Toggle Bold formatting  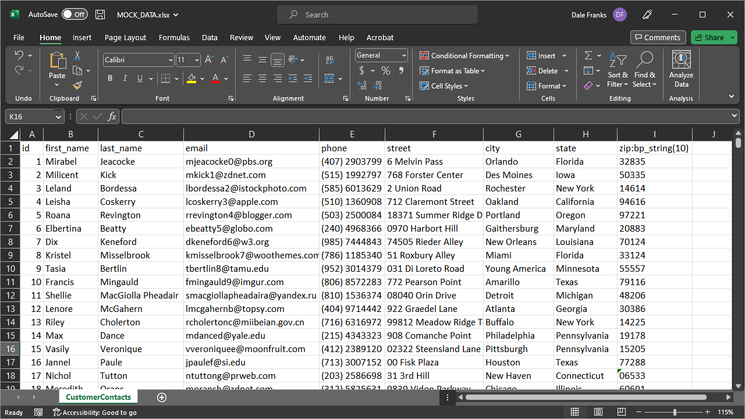coord(110,79)
